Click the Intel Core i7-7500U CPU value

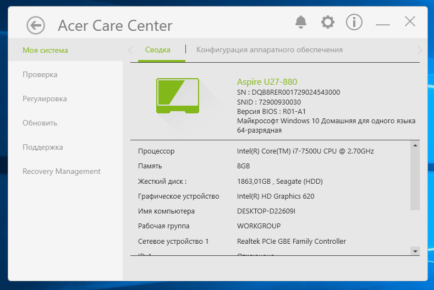click(x=305, y=151)
